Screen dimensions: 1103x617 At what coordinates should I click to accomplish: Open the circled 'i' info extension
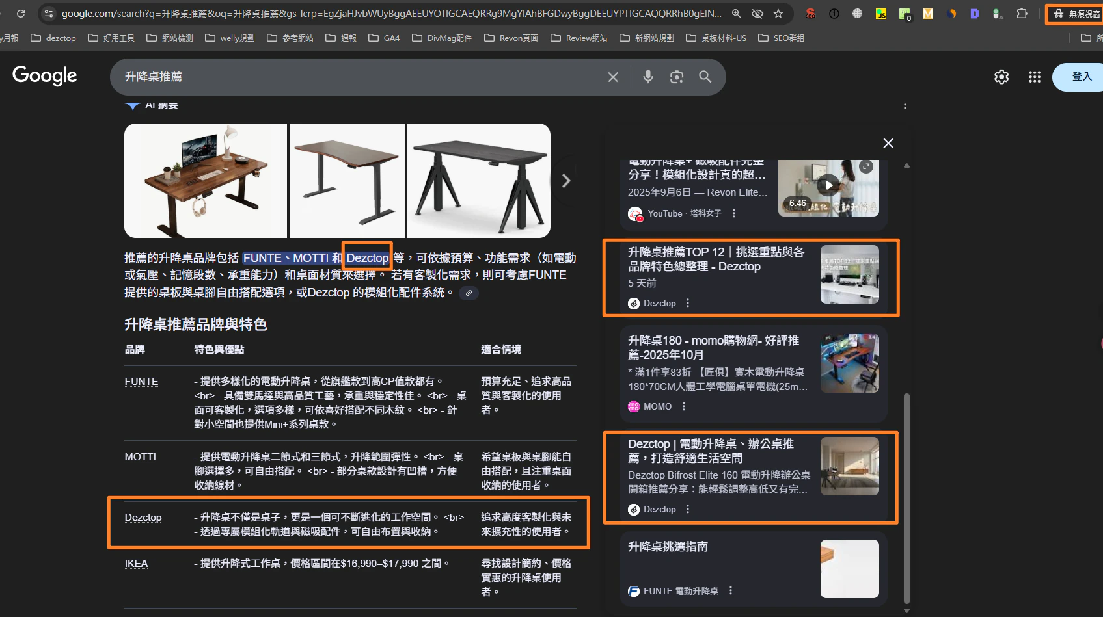[834, 13]
